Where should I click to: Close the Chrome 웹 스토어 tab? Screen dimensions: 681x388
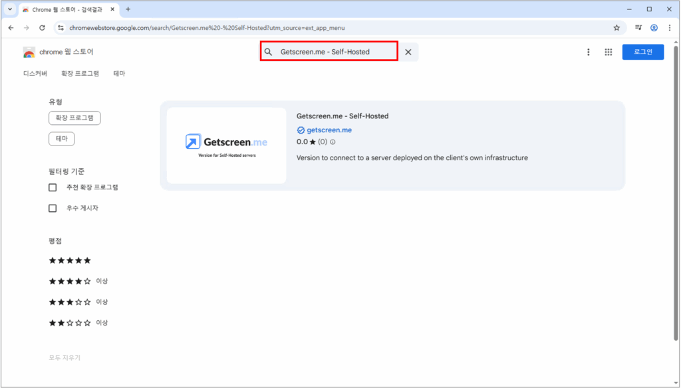click(112, 9)
